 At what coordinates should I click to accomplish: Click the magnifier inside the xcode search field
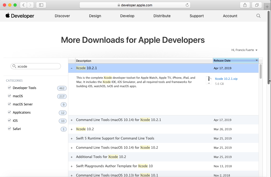[x=14, y=66]
